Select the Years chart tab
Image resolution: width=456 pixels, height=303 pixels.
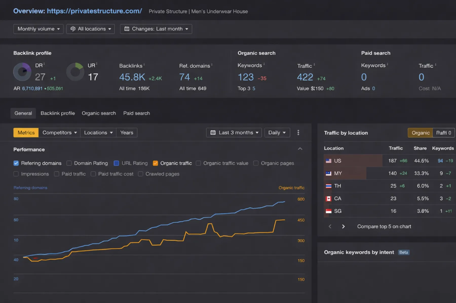pyautogui.click(x=127, y=132)
